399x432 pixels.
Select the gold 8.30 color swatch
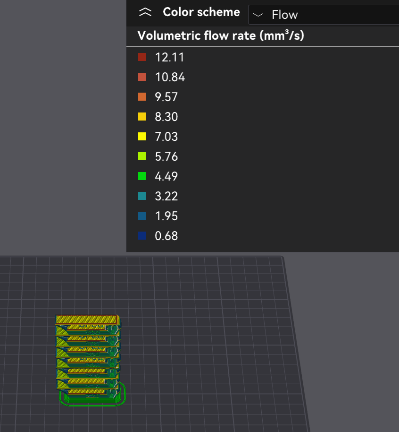(x=142, y=117)
